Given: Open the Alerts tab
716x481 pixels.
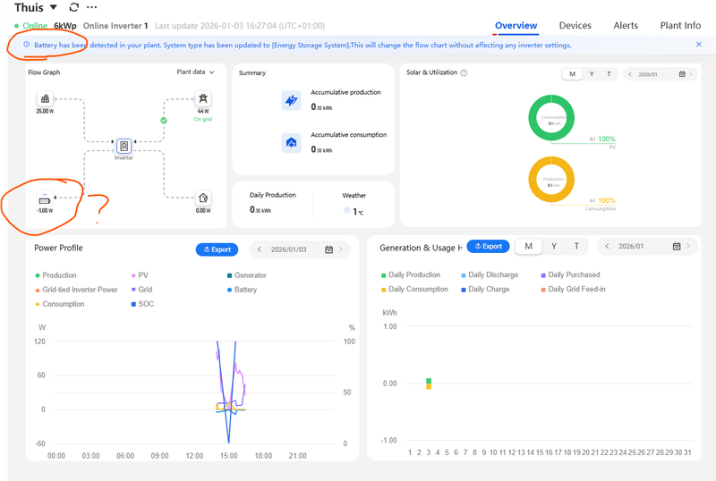Looking at the screenshot, I should 626,26.
